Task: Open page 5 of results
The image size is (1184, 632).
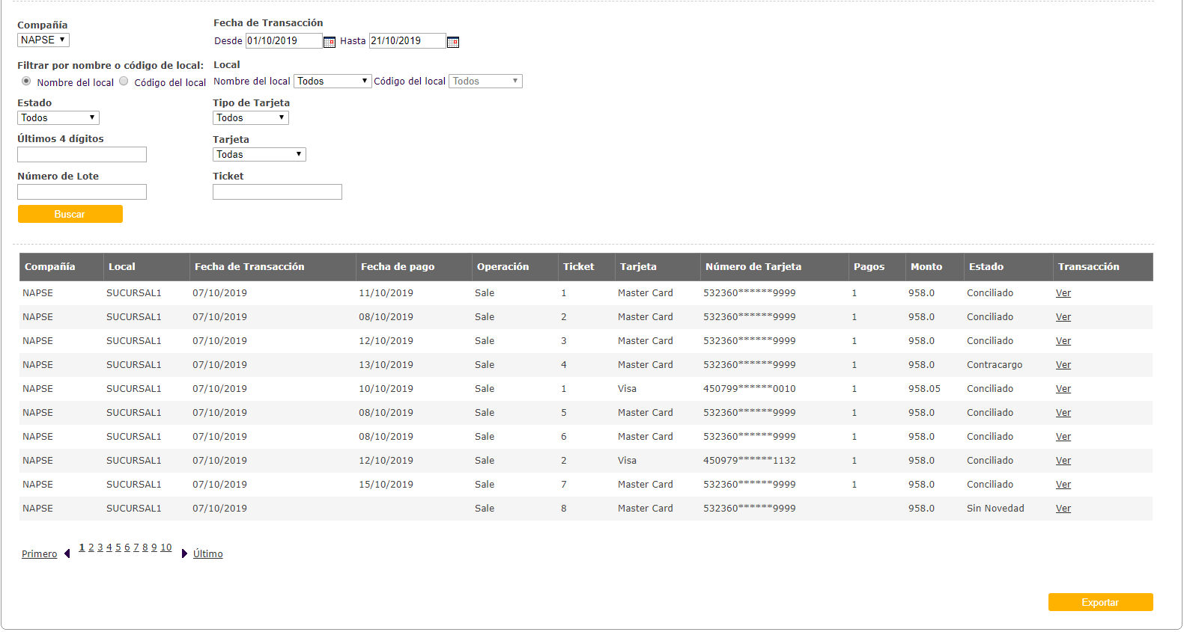Action: click(x=118, y=547)
